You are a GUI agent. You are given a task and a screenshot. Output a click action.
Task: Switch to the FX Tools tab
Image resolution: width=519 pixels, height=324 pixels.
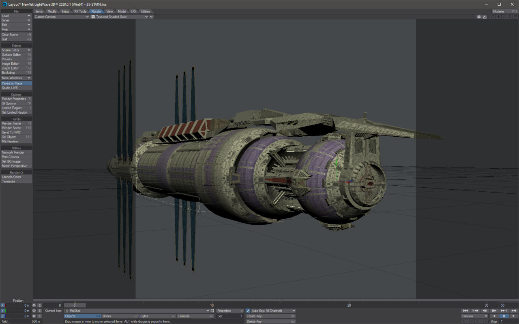pyautogui.click(x=80, y=11)
